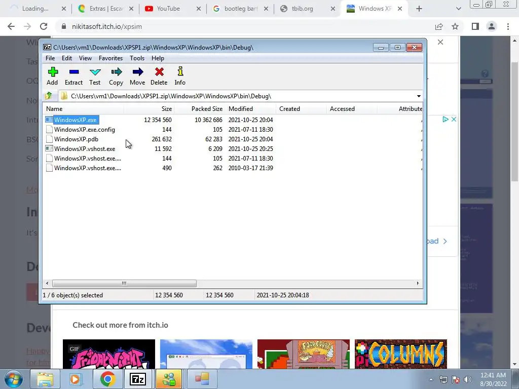The width and height of the screenshot is (519, 389).
Task: Open Chrome three-dot menu
Action: (508, 26)
